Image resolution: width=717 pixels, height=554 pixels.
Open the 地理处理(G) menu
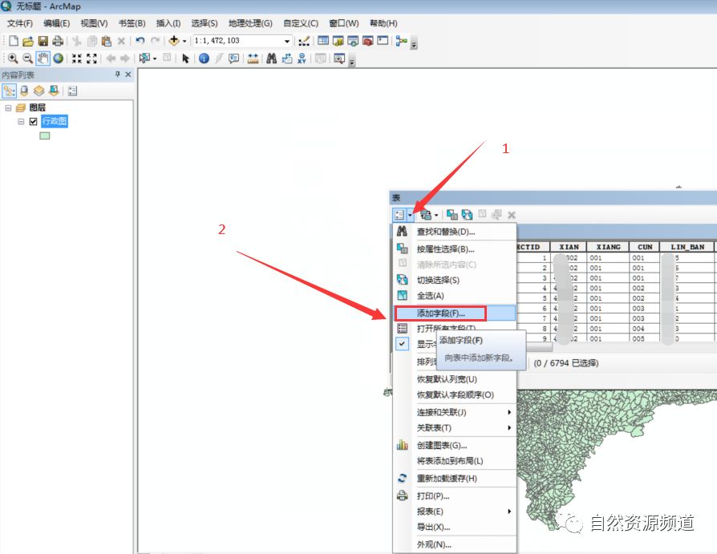250,23
